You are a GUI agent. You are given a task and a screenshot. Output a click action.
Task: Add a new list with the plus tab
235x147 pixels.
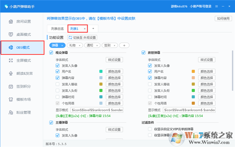coord(93,29)
